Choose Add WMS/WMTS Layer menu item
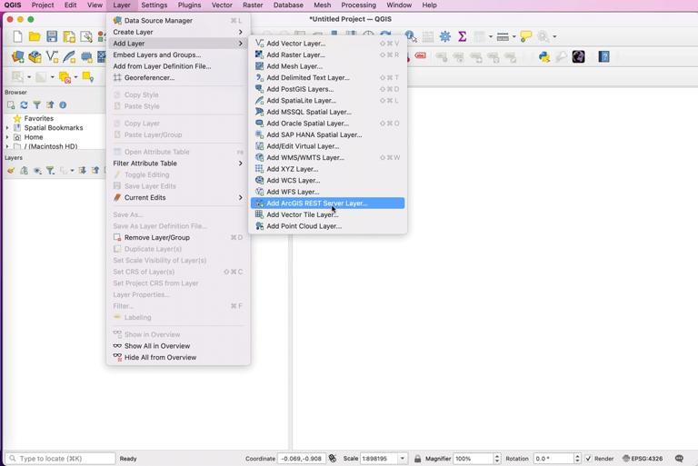The width and height of the screenshot is (698, 466). tap(327, 157)
